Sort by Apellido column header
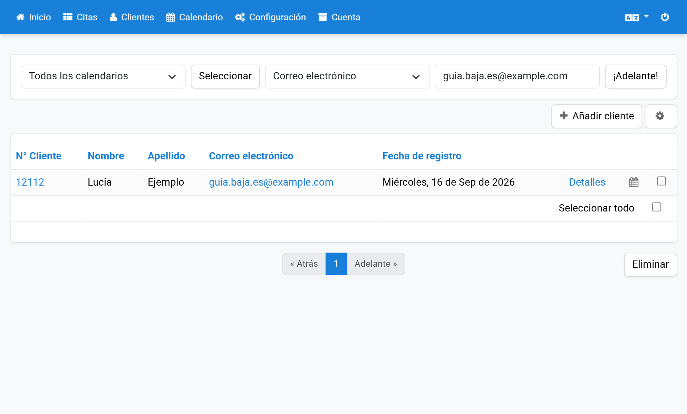Viewport: 687px width, 414px height. pos(166,156)
